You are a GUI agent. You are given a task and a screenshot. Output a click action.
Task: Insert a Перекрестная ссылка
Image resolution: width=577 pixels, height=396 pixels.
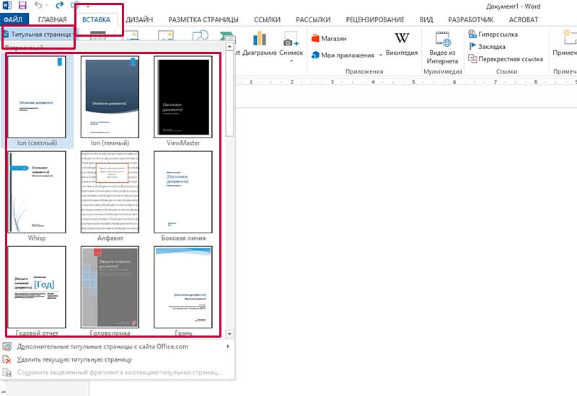point(506,59)
